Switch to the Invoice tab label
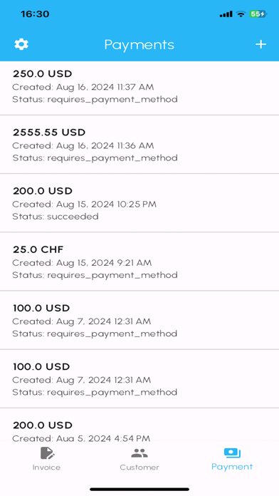This screenshot has height=496, width=279. tap(46, 467)
